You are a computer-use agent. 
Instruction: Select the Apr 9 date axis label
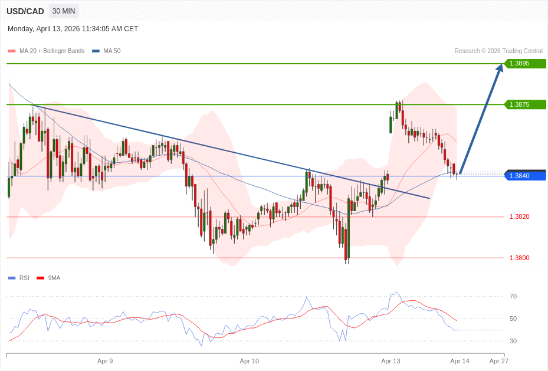105,361
